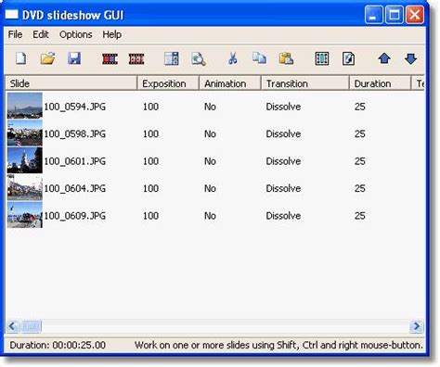Move slide up with blue arrow
Screen dimensions: 440x367
click(384, 58)
